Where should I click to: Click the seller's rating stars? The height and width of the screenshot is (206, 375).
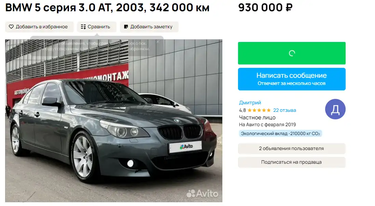(259, 110)
